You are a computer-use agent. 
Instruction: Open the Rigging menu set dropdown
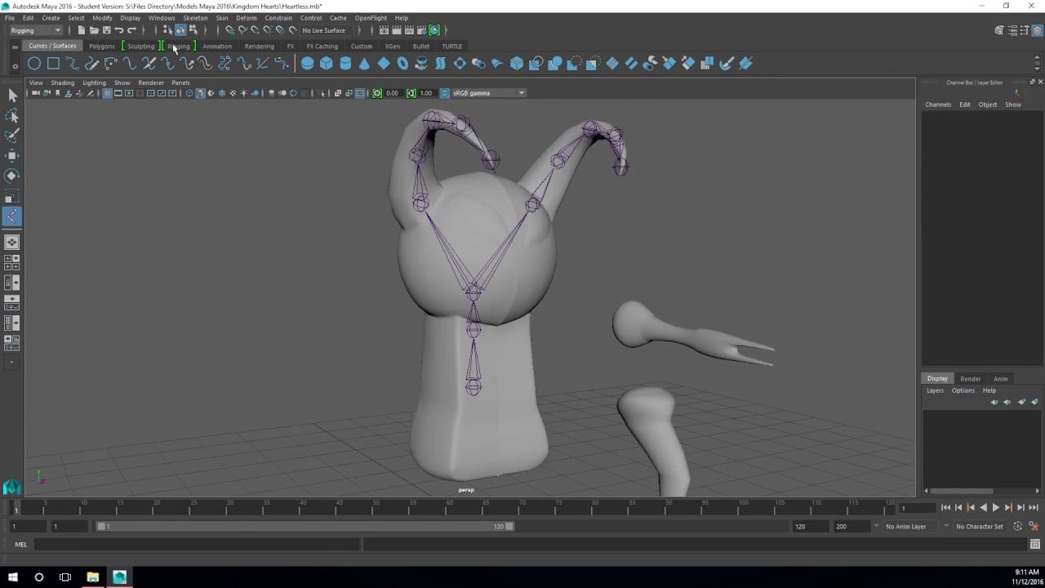pyautogui.click(x=35, y=30)
